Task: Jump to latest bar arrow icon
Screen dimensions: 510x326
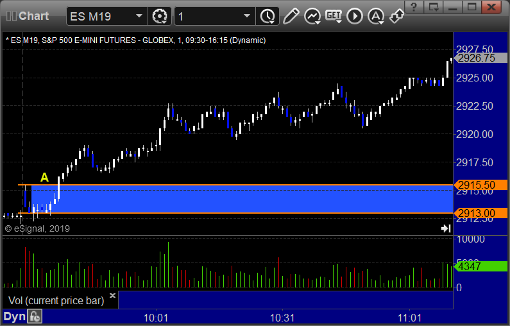Action: (445, 228)
